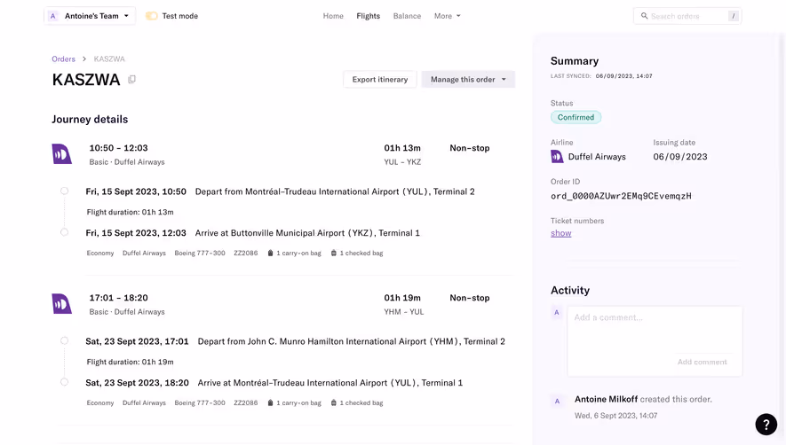Click the Antoine's Team avatar badge
Viewport: 786px width, 445px height.
52,16
